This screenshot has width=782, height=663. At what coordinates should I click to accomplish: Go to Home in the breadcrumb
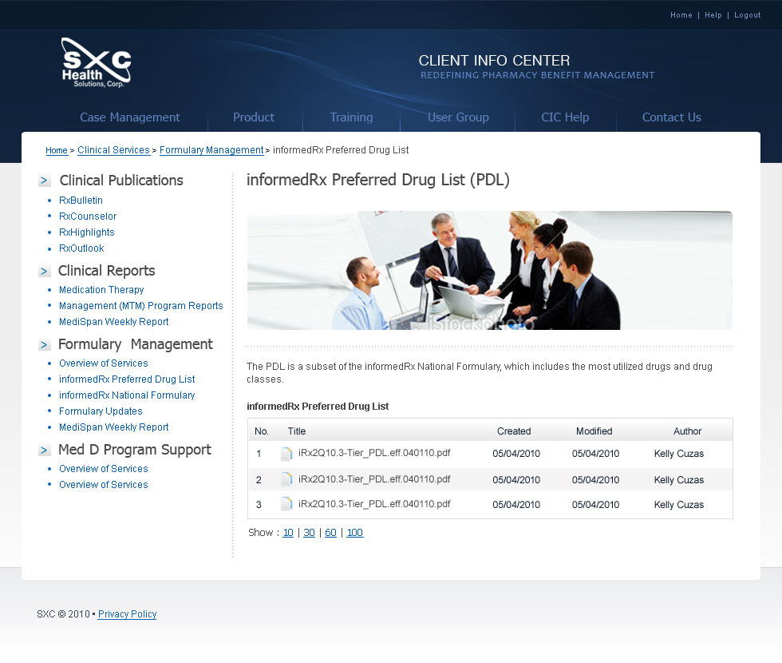coord(57,150)
